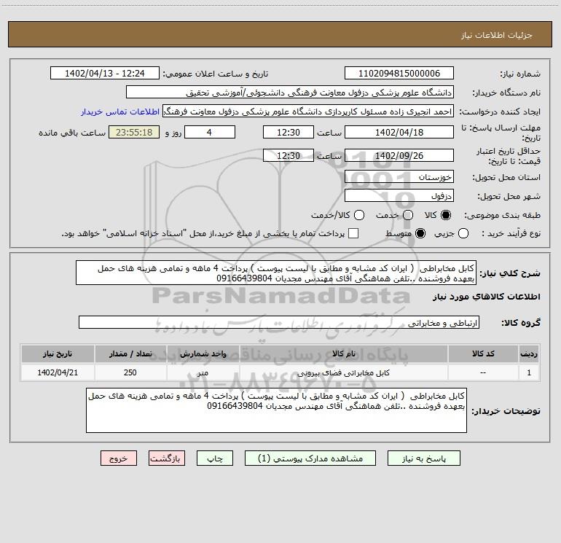Click the need date cell 1402/04/21
Viewport: 561px width, 543px height.
coord(58,372)
